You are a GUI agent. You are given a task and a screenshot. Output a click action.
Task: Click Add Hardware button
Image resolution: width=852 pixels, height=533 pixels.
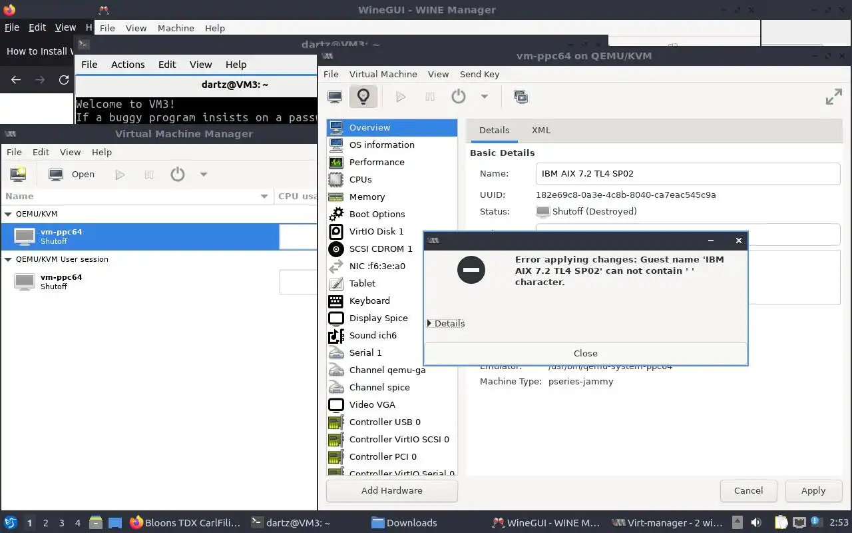392,490
